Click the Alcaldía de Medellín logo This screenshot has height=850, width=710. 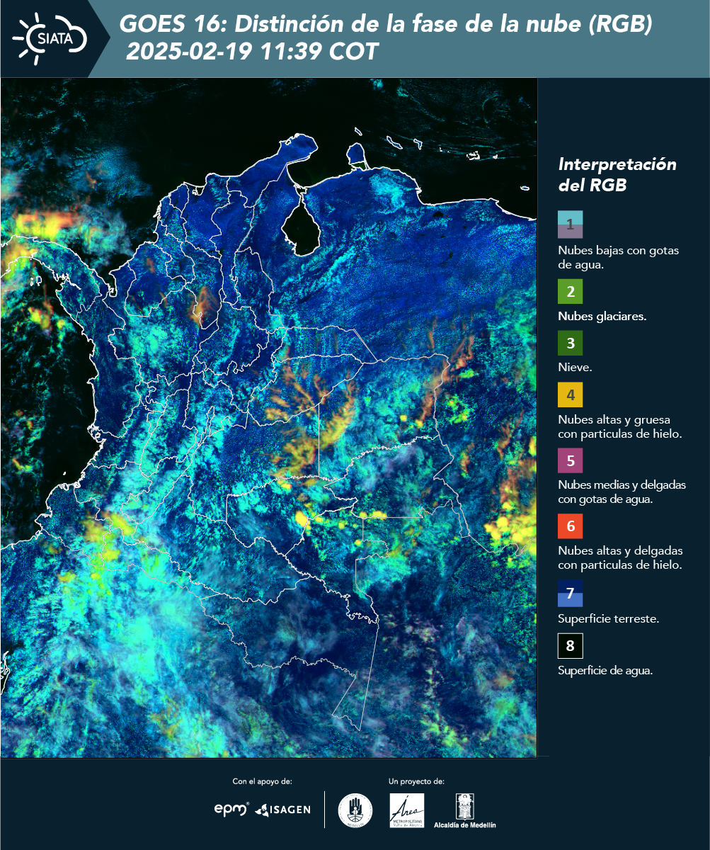[464, 811]
